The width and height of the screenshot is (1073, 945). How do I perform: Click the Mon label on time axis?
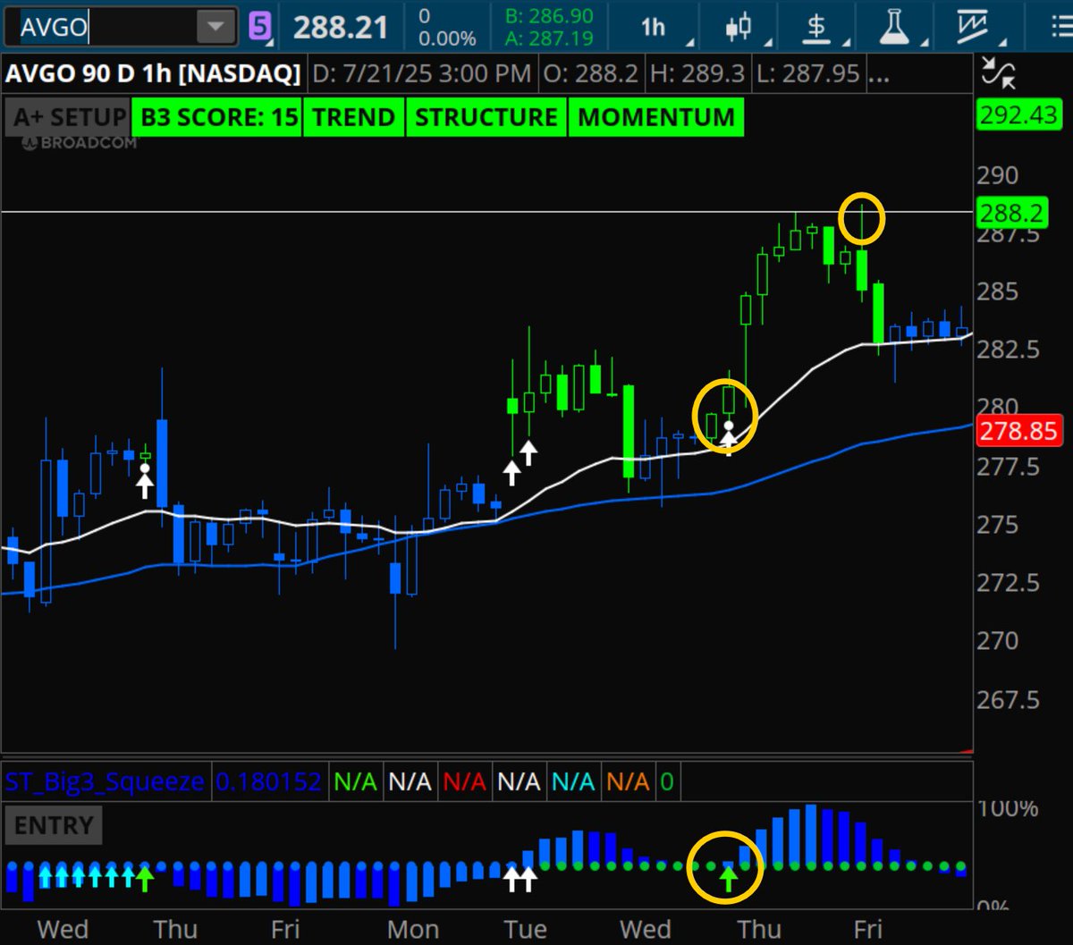point(412,929)
